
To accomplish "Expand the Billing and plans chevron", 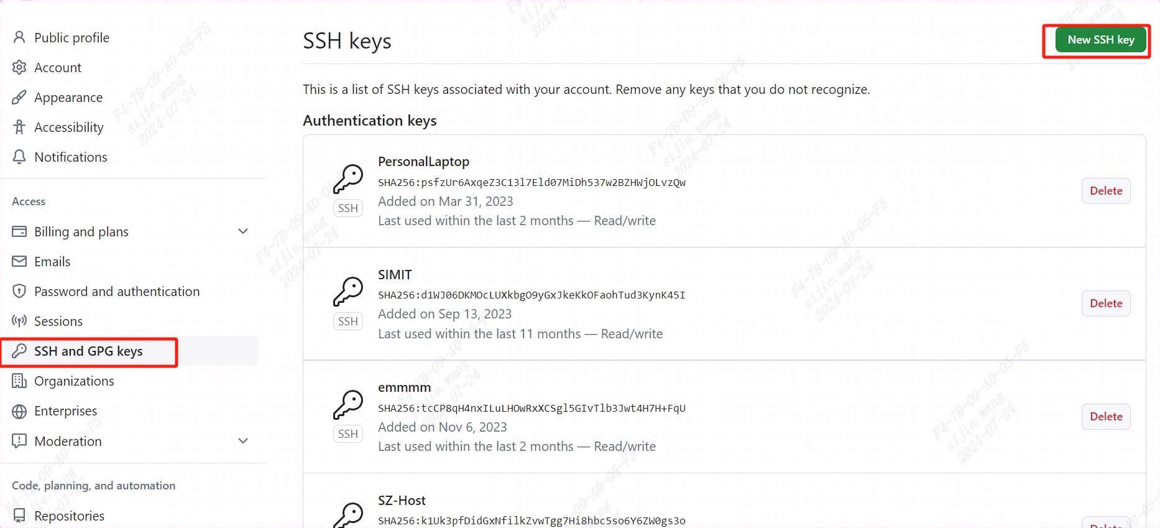I will (243, 231).
